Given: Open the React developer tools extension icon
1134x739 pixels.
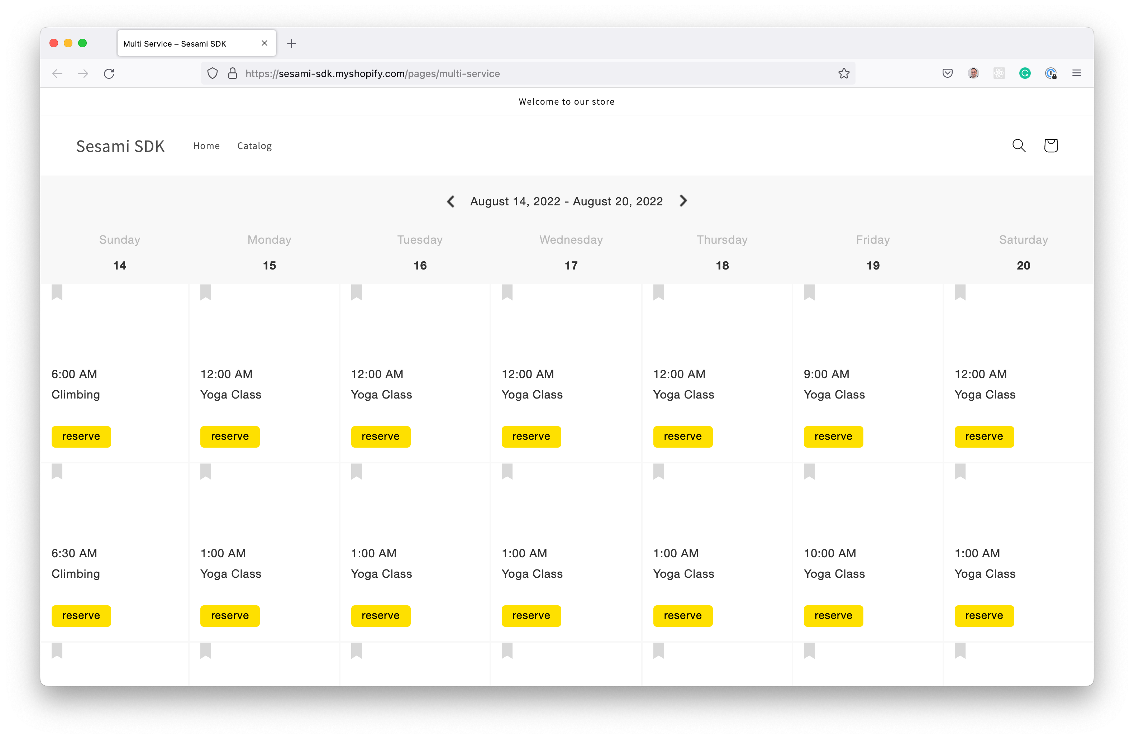Looking at the screenshot, I should (x=999, y=73).
